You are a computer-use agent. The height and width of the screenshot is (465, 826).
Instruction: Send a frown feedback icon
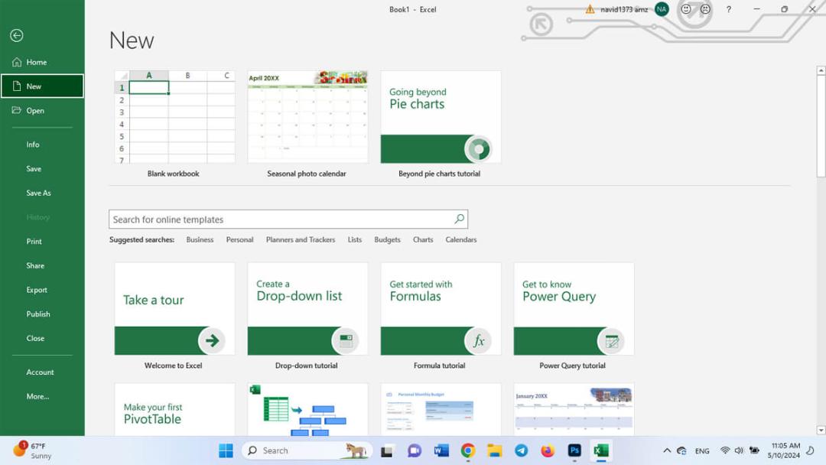[705, 9]
